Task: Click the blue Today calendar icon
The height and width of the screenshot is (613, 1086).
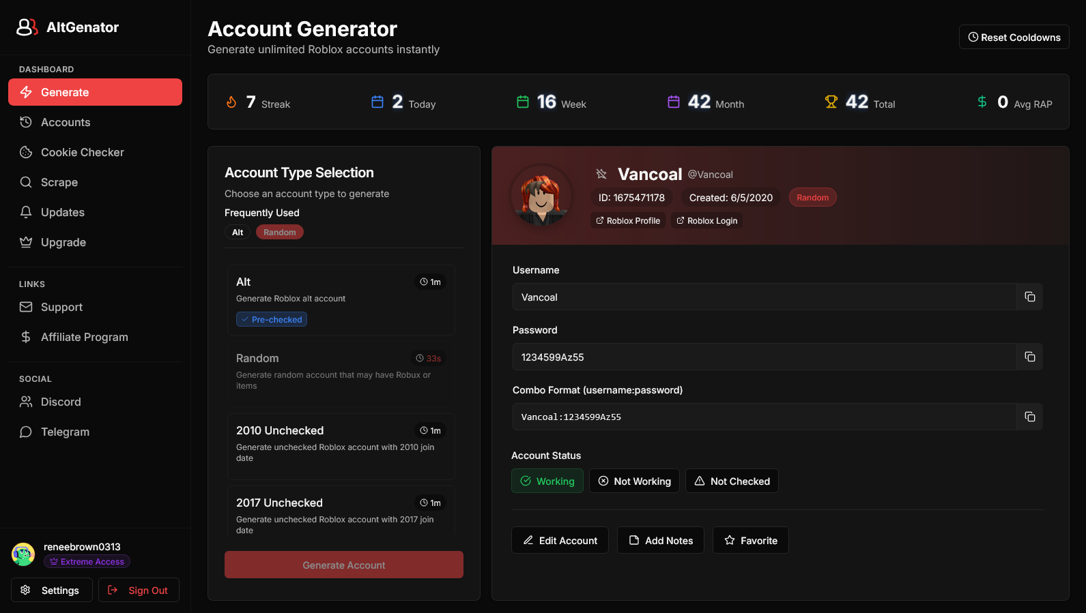Action: click(377, 102)
